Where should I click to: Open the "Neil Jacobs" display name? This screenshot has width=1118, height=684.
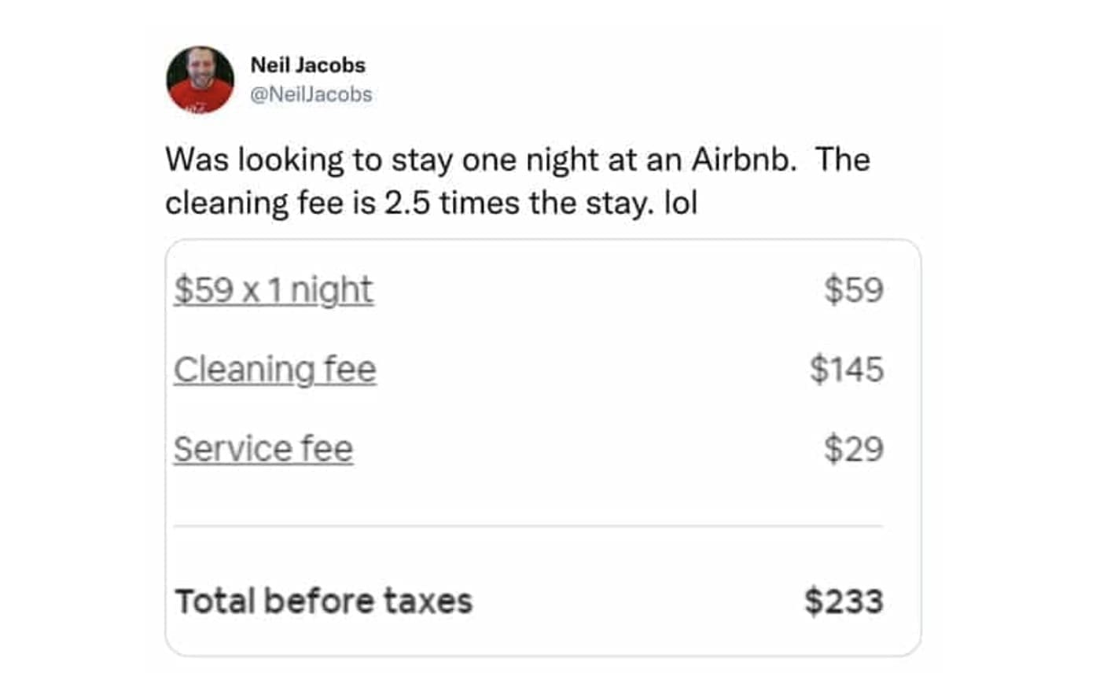pos(307,64)
